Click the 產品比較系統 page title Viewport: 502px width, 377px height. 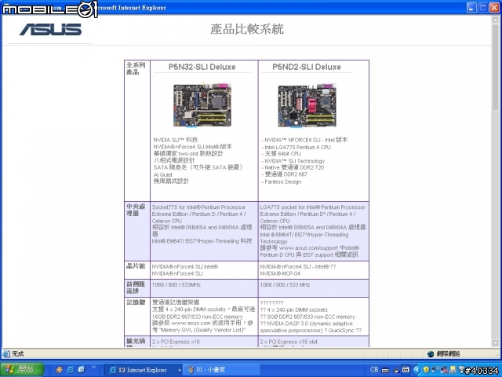247,29
